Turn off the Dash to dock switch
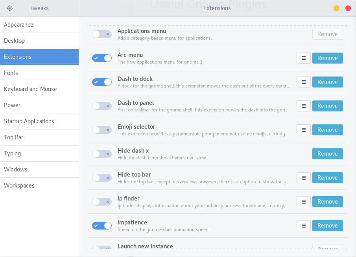The width and height of the screenshot is (356, 257). pos(102,82)
